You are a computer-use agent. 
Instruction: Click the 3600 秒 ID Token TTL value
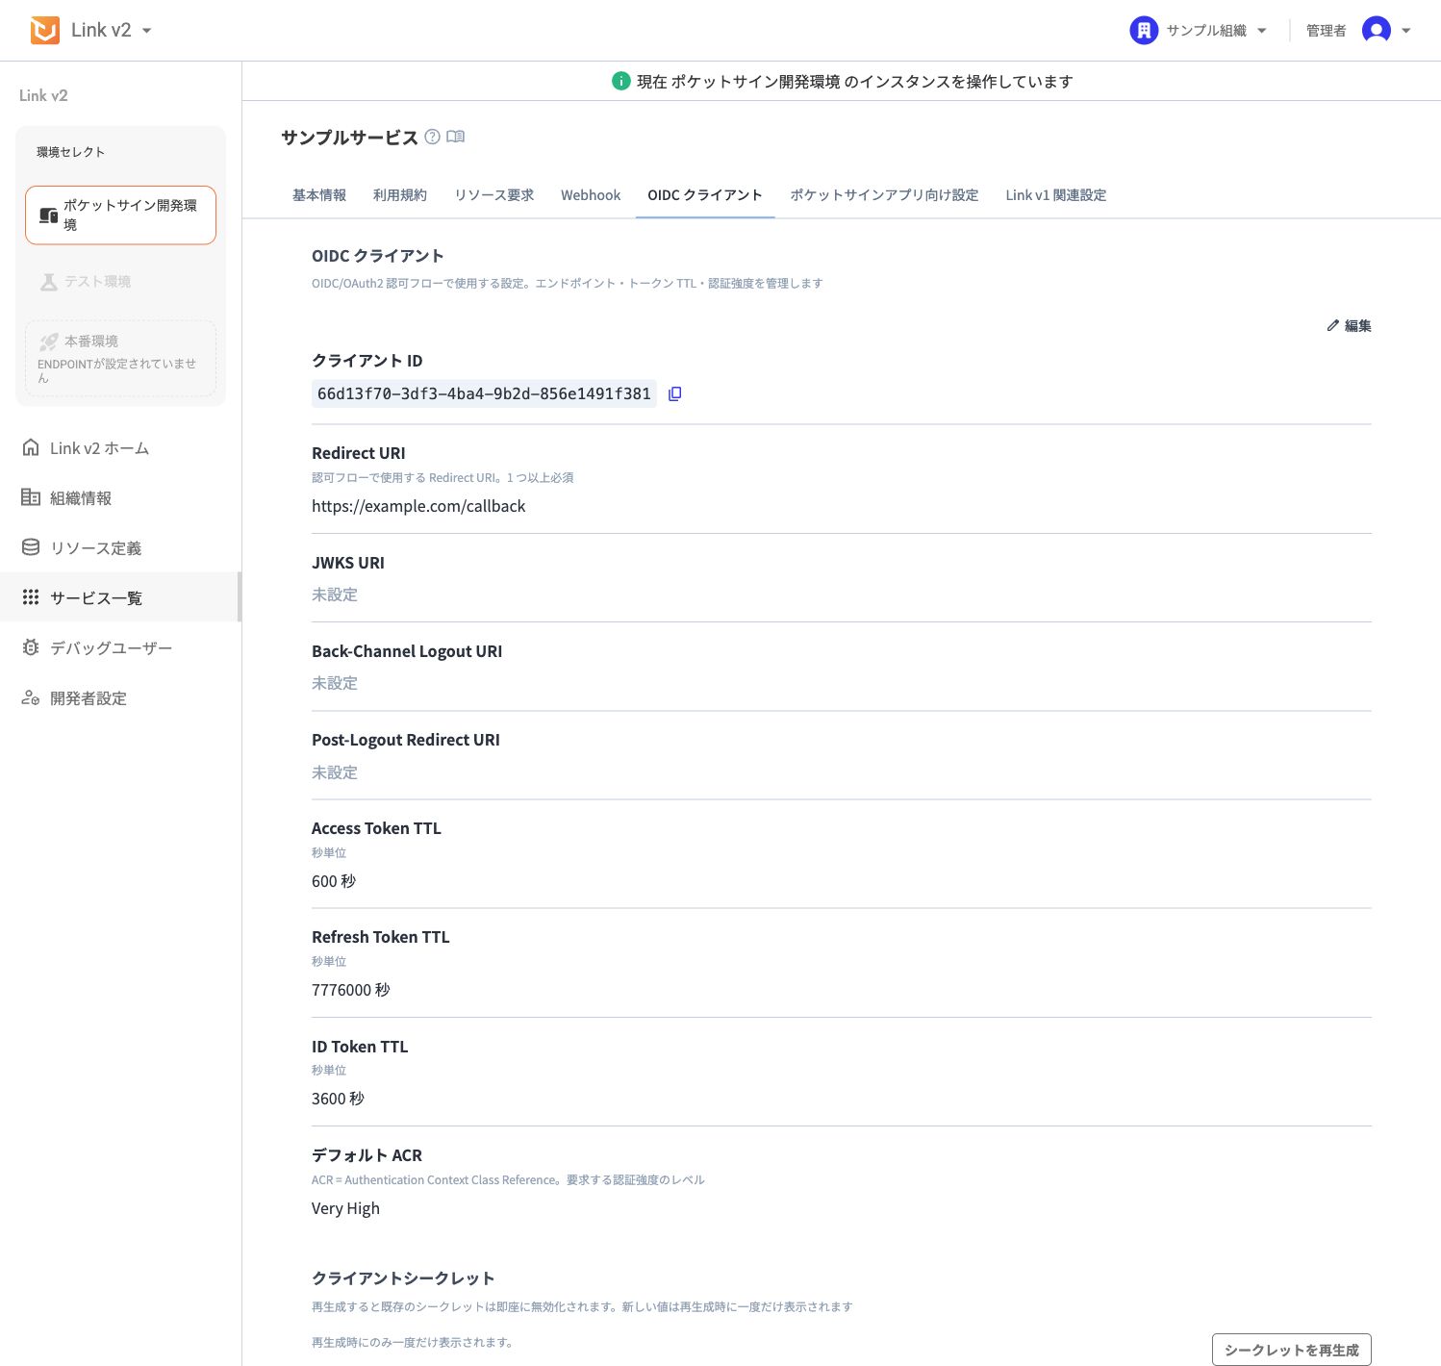pos(338,1099)
